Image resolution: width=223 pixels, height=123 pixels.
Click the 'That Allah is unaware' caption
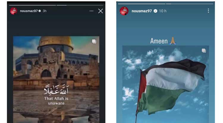56,101
